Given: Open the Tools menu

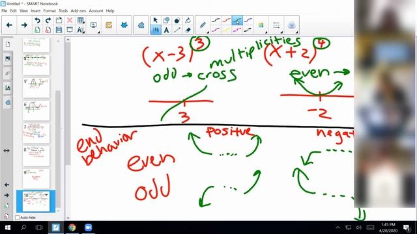Looking at the screenshot, I should pos(63,11).
